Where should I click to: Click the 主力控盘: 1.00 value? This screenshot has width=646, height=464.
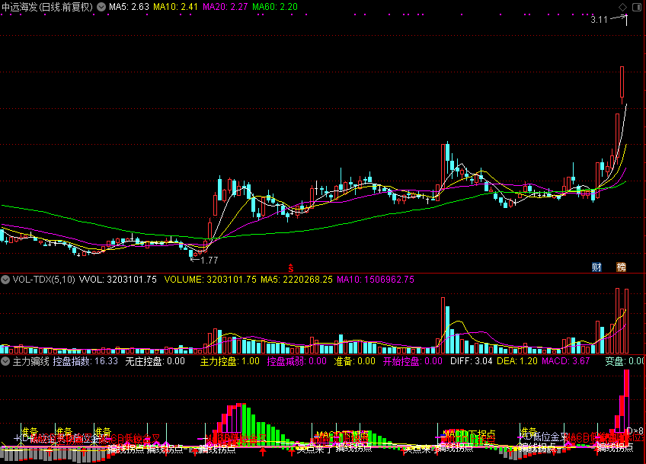click(x=230, y=361)
